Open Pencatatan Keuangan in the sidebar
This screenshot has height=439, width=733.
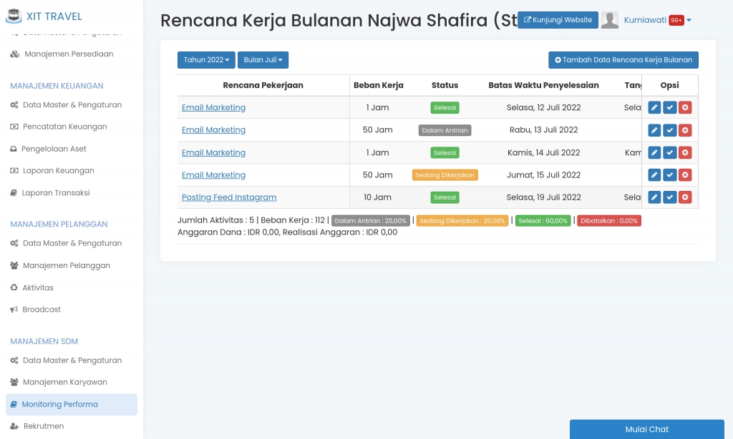coord(64,127)
